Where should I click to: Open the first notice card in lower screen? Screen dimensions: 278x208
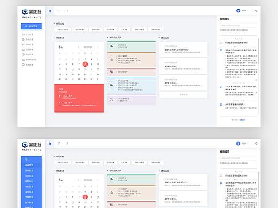tap(183, 182)
